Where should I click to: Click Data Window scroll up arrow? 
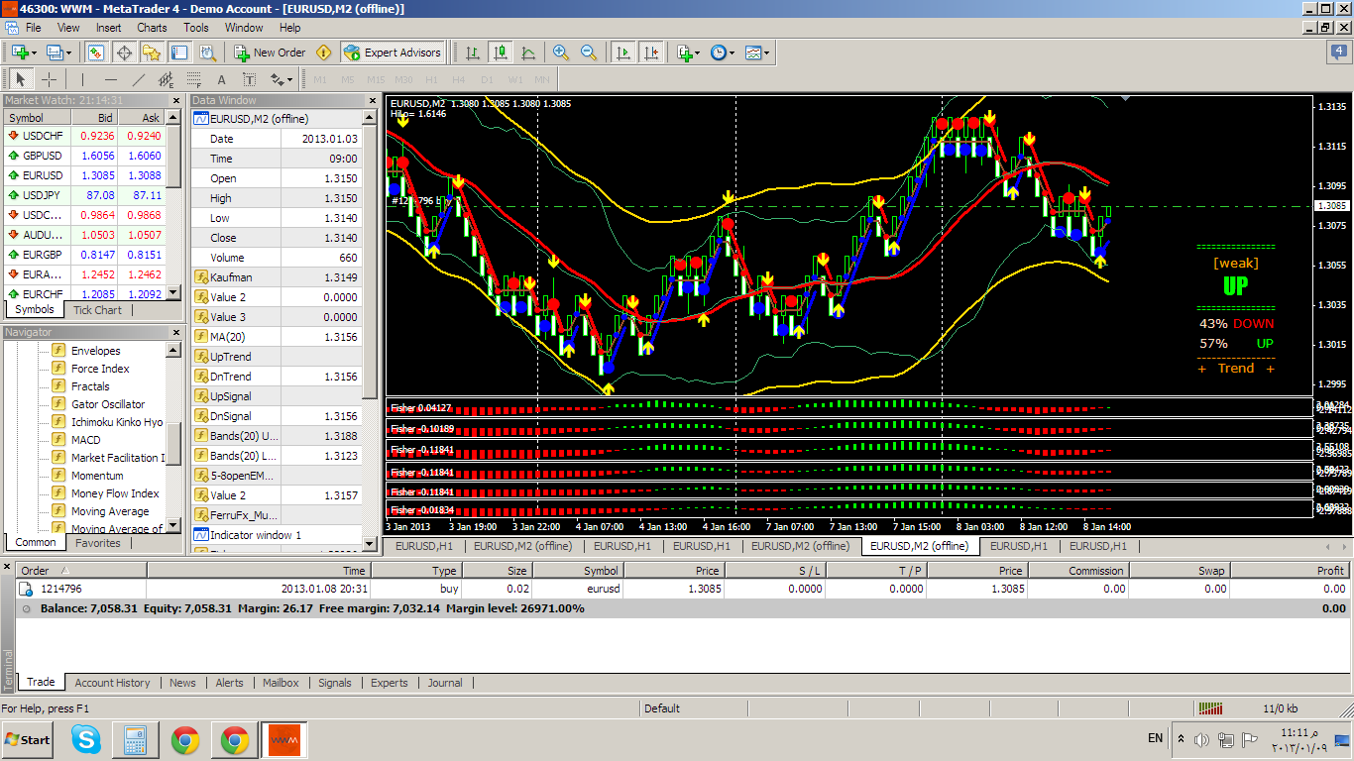[371, 117]
